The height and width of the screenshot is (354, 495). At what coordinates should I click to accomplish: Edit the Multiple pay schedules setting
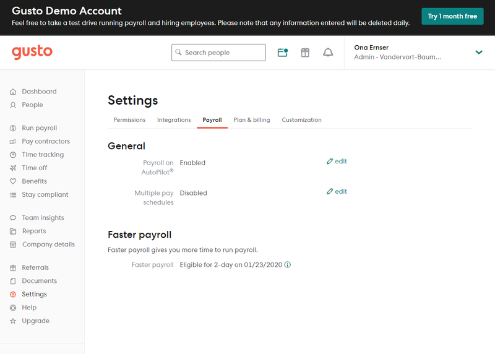[x=337, y=191]
